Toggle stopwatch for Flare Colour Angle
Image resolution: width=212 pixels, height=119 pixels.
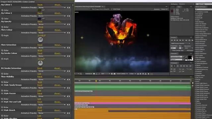2,35
